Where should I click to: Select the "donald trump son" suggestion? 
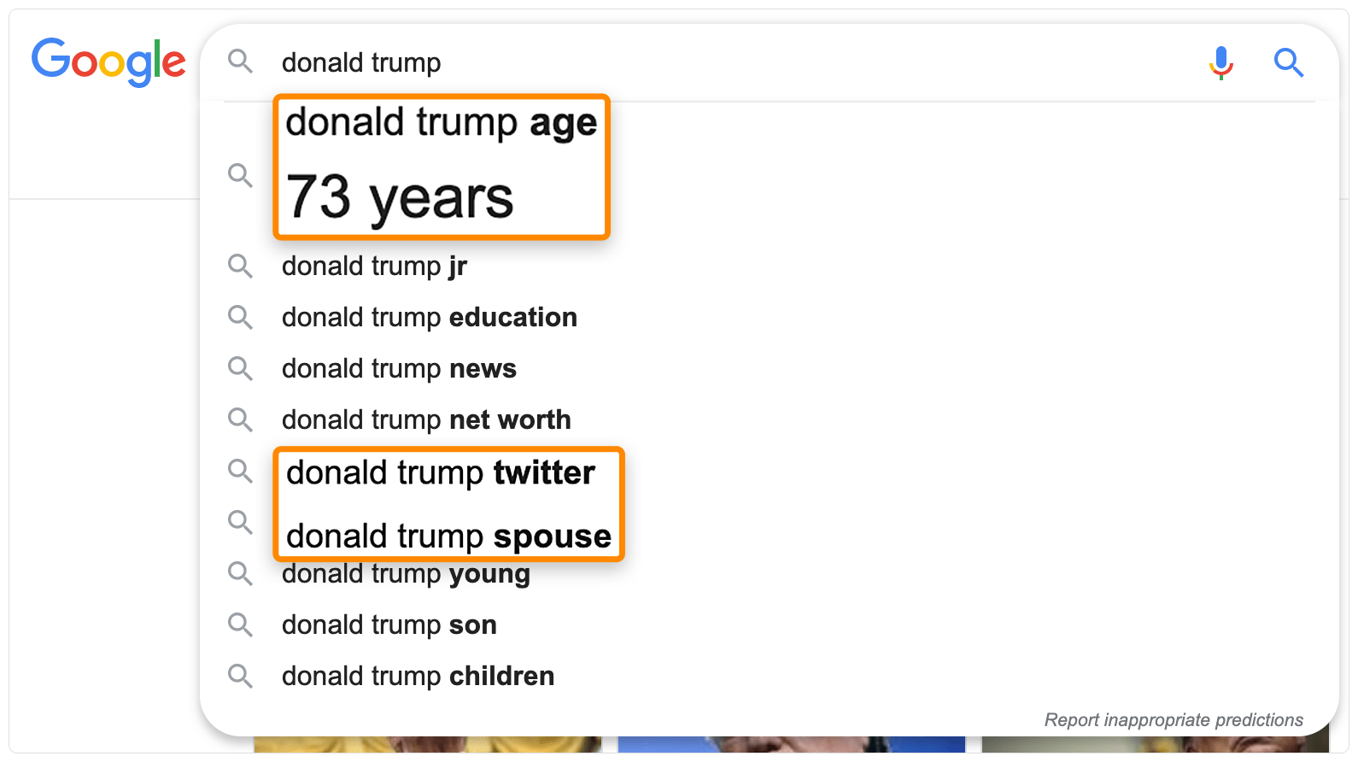(x=389, y=624)
